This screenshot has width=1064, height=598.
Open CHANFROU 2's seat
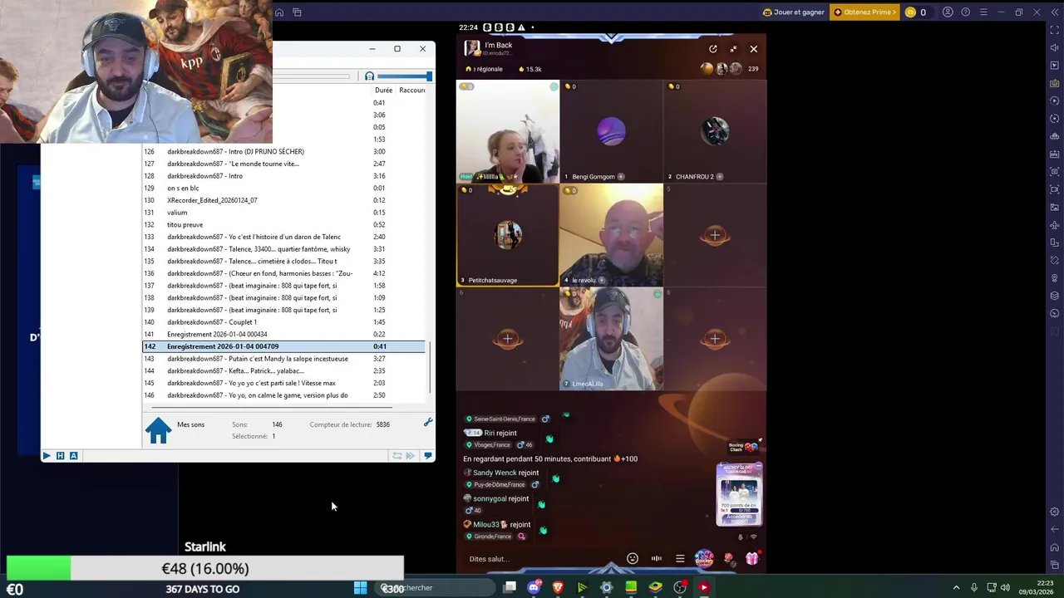click(715, 131)
